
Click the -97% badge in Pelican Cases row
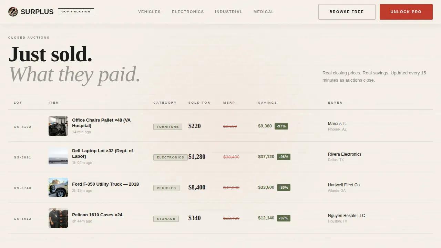[x=284, y=218]
